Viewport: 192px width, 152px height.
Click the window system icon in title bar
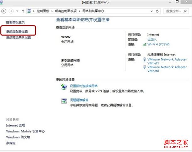(1, 2)
